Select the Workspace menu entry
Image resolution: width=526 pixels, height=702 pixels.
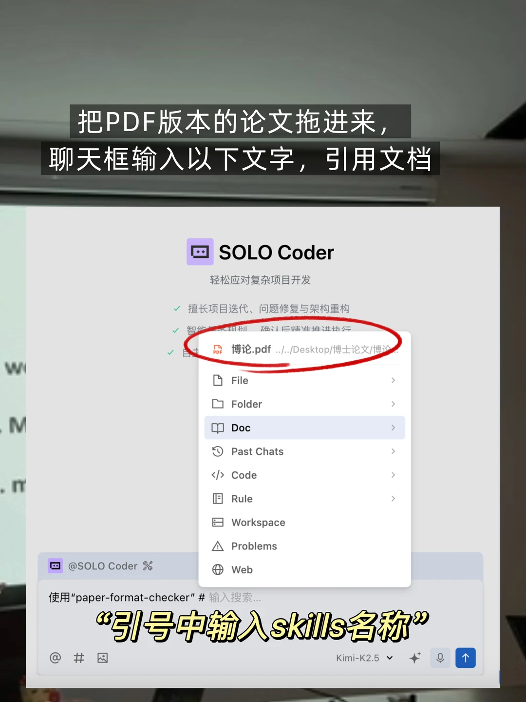305,522
